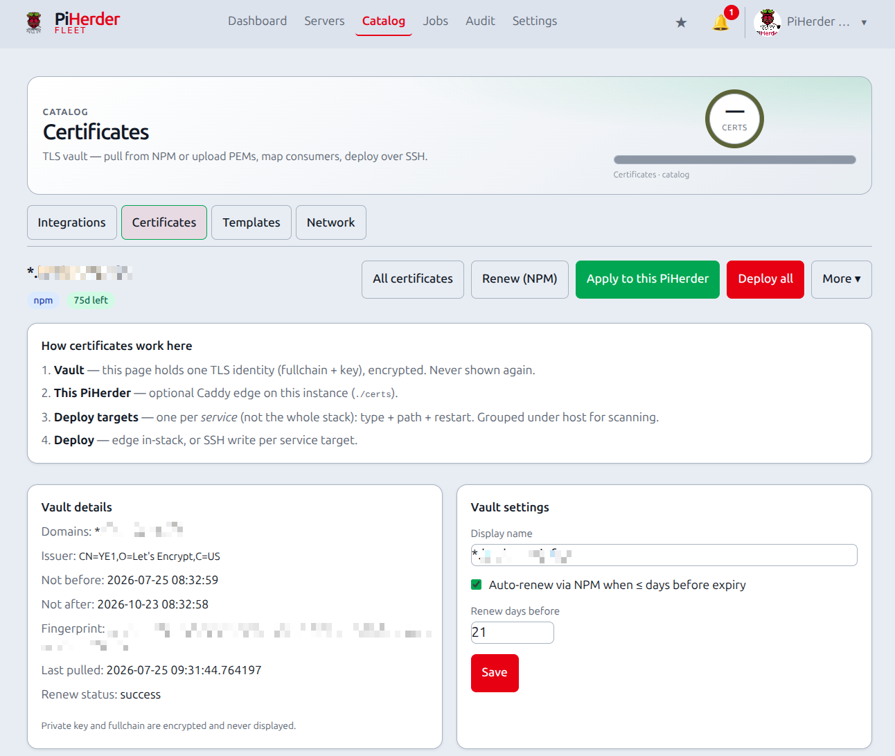This screenshot has height=756, width=895.
Task: Open the Network tab
Action: 331,222
